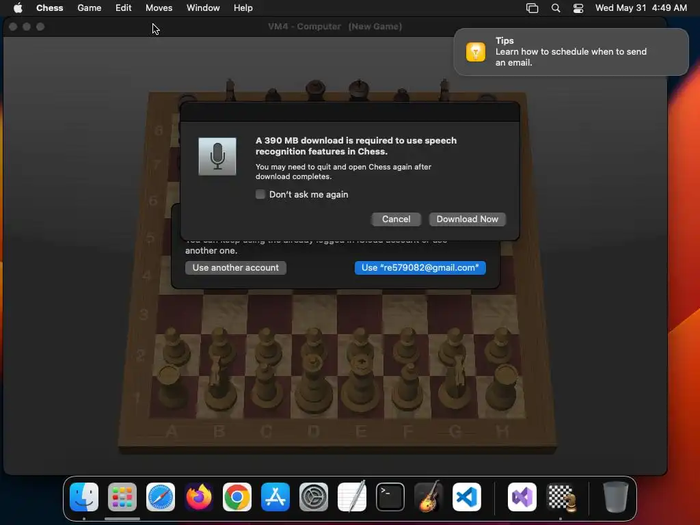Use the re579082@gmail.com account

(x=420, y=268)
